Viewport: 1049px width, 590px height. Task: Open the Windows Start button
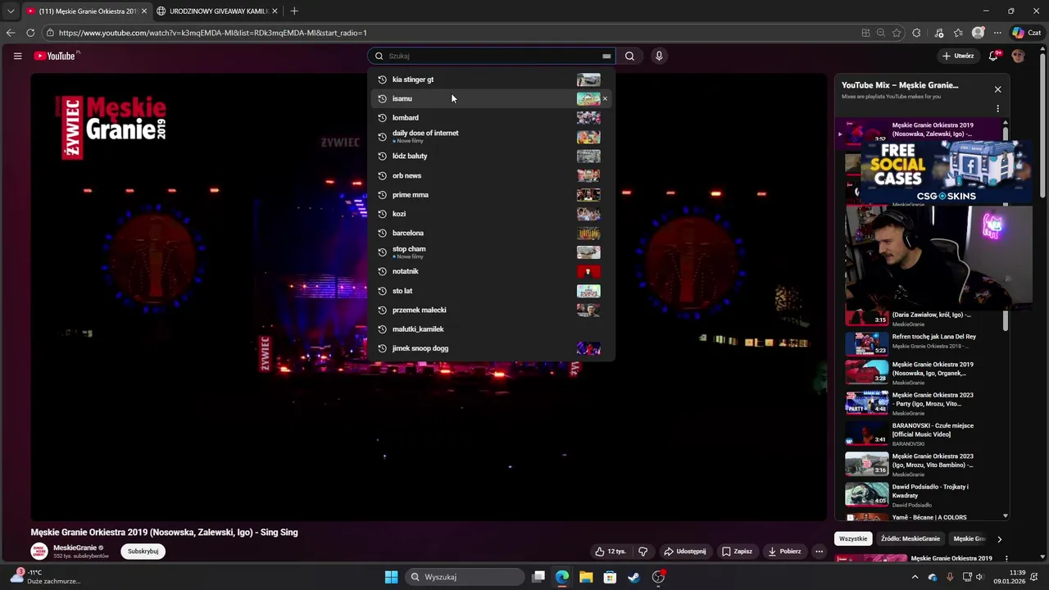pyautogui.click(x=391, y=577)
